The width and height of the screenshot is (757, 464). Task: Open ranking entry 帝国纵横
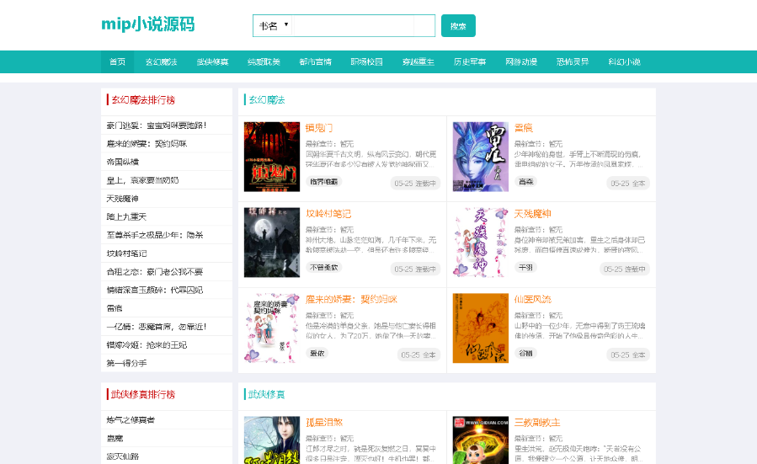point(123,162)
